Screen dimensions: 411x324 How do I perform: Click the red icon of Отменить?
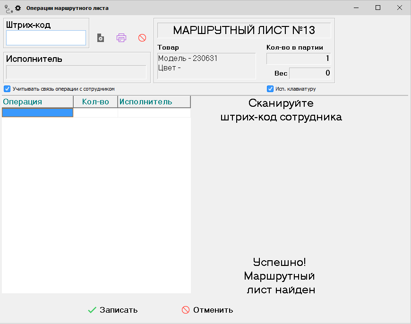point(186,310)
